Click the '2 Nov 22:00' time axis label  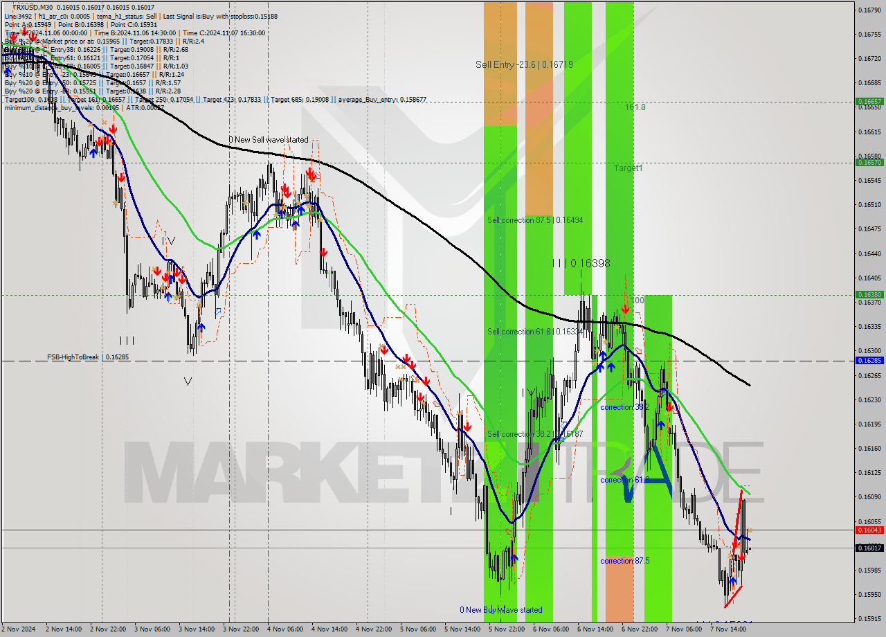(x=107, y=629)
